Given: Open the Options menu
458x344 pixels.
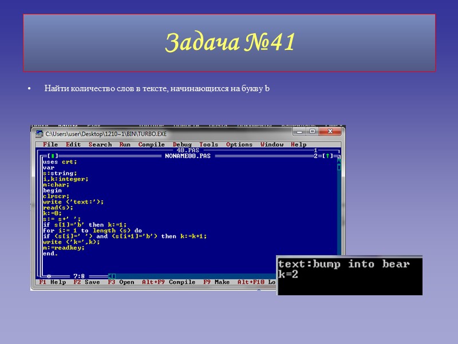Looking at the screenshot, I should (239, 144).
